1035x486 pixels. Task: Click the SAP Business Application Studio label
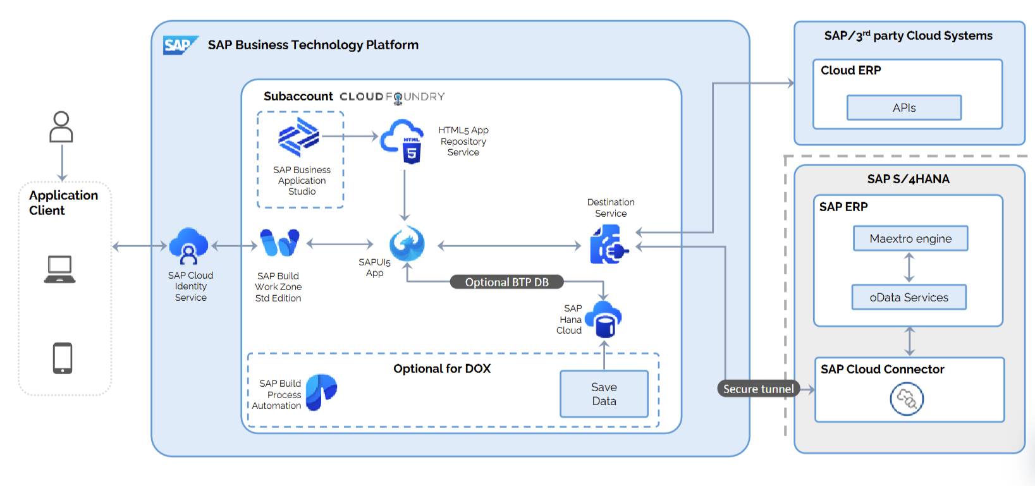302,181
